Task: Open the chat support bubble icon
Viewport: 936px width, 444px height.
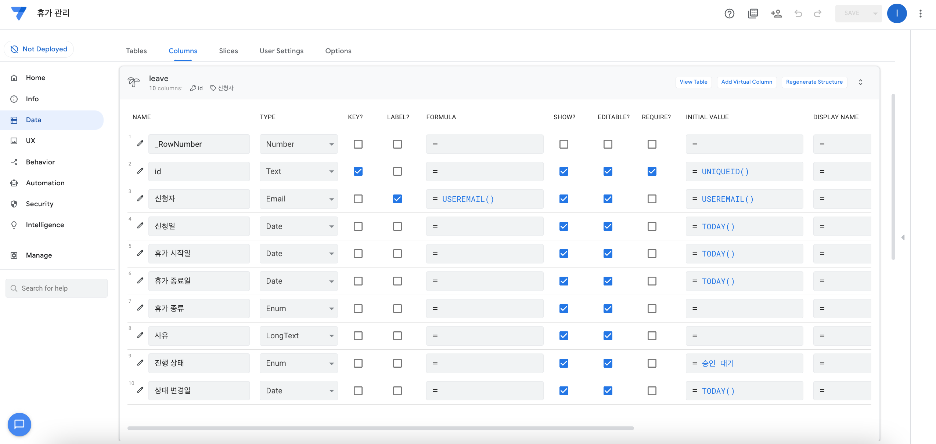Action: click(19, 424)
